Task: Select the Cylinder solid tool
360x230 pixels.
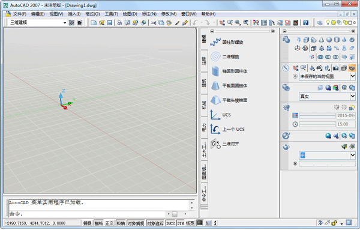Action: point(337,40)
